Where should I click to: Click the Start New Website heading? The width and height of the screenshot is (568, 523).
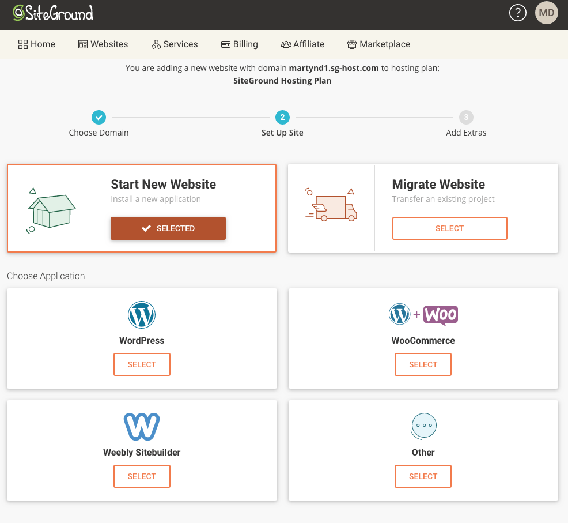tap(164, 185)
